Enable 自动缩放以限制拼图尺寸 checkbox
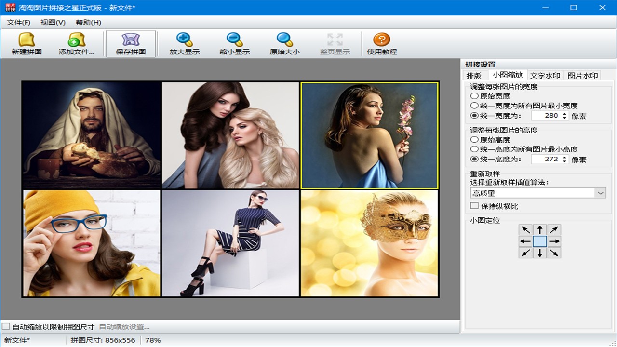This screenshot has height=347, width=617. tap(6, 327)
